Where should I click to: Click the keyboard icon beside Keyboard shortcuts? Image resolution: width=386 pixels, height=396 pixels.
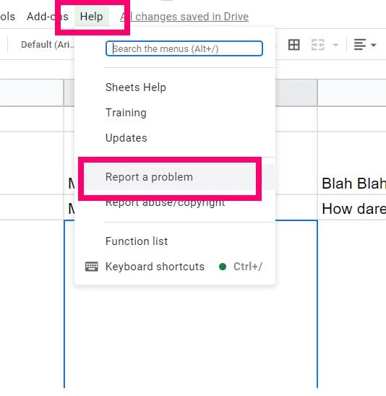[x=92, y=267]
